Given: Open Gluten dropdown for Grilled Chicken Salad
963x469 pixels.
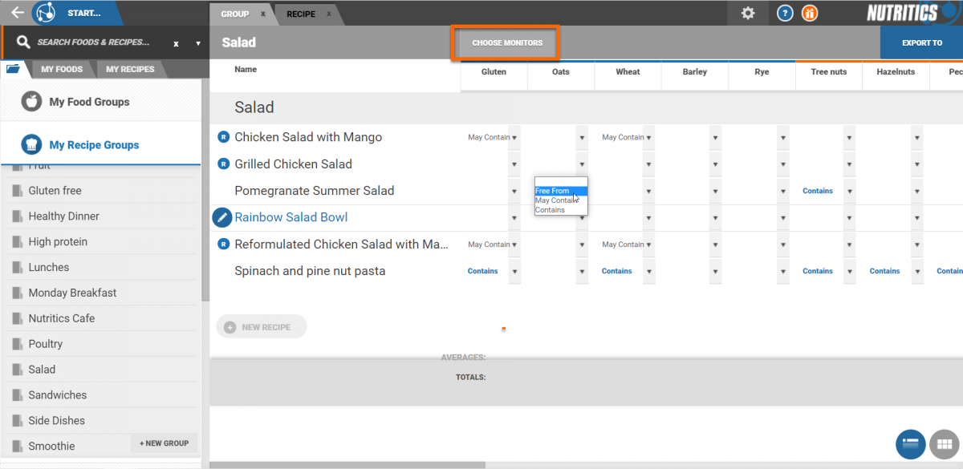Looking at the screenshot, I should pos(514,164).
